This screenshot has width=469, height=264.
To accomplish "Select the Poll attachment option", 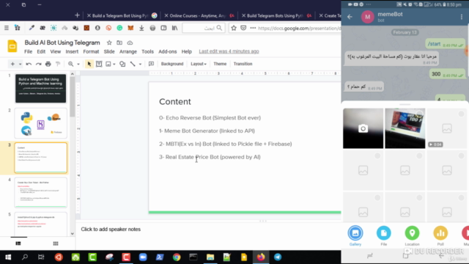I will [440, 236].
